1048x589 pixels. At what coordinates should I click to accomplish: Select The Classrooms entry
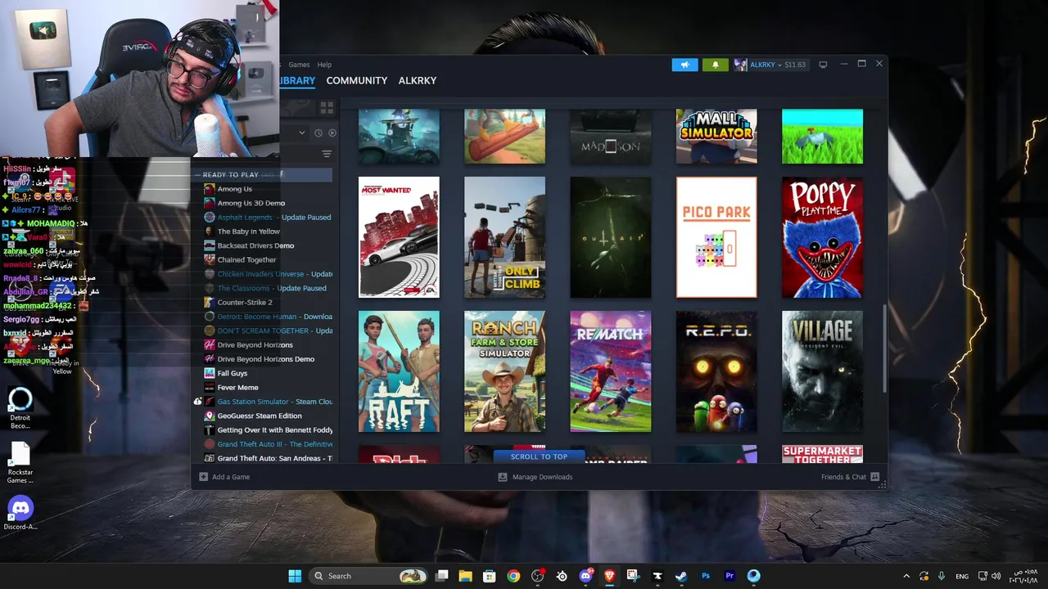point(267,288)
